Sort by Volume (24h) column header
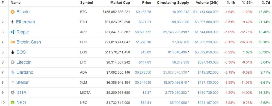The height and width of the screenshot is (106, 272). tap(207, 3)
